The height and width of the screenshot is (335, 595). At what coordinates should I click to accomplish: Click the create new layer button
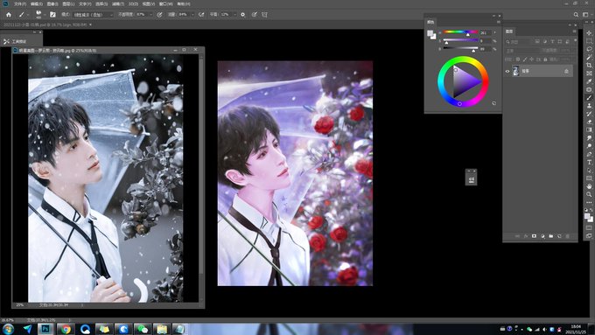click(559, 236)
